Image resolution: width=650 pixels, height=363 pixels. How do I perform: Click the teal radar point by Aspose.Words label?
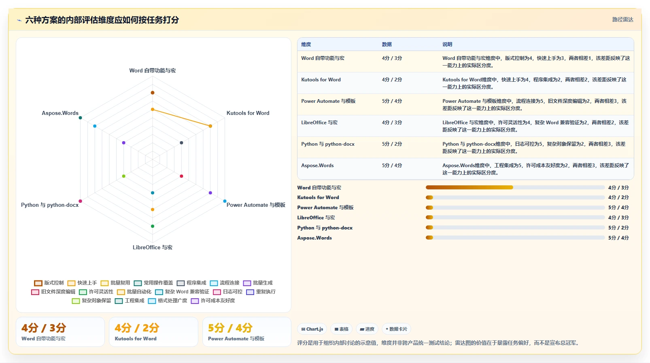[80, 118]
